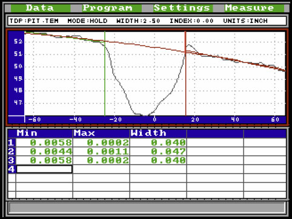Select row 1 Max value 0.0002
Viewport: 292px width, 219px height.
point(101,143)
